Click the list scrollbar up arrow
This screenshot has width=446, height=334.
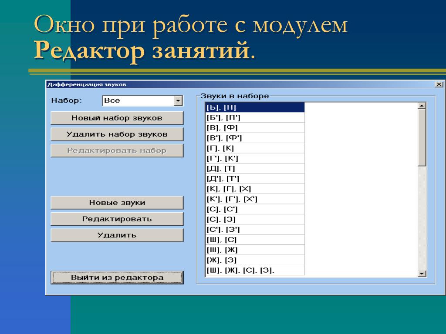422,106
